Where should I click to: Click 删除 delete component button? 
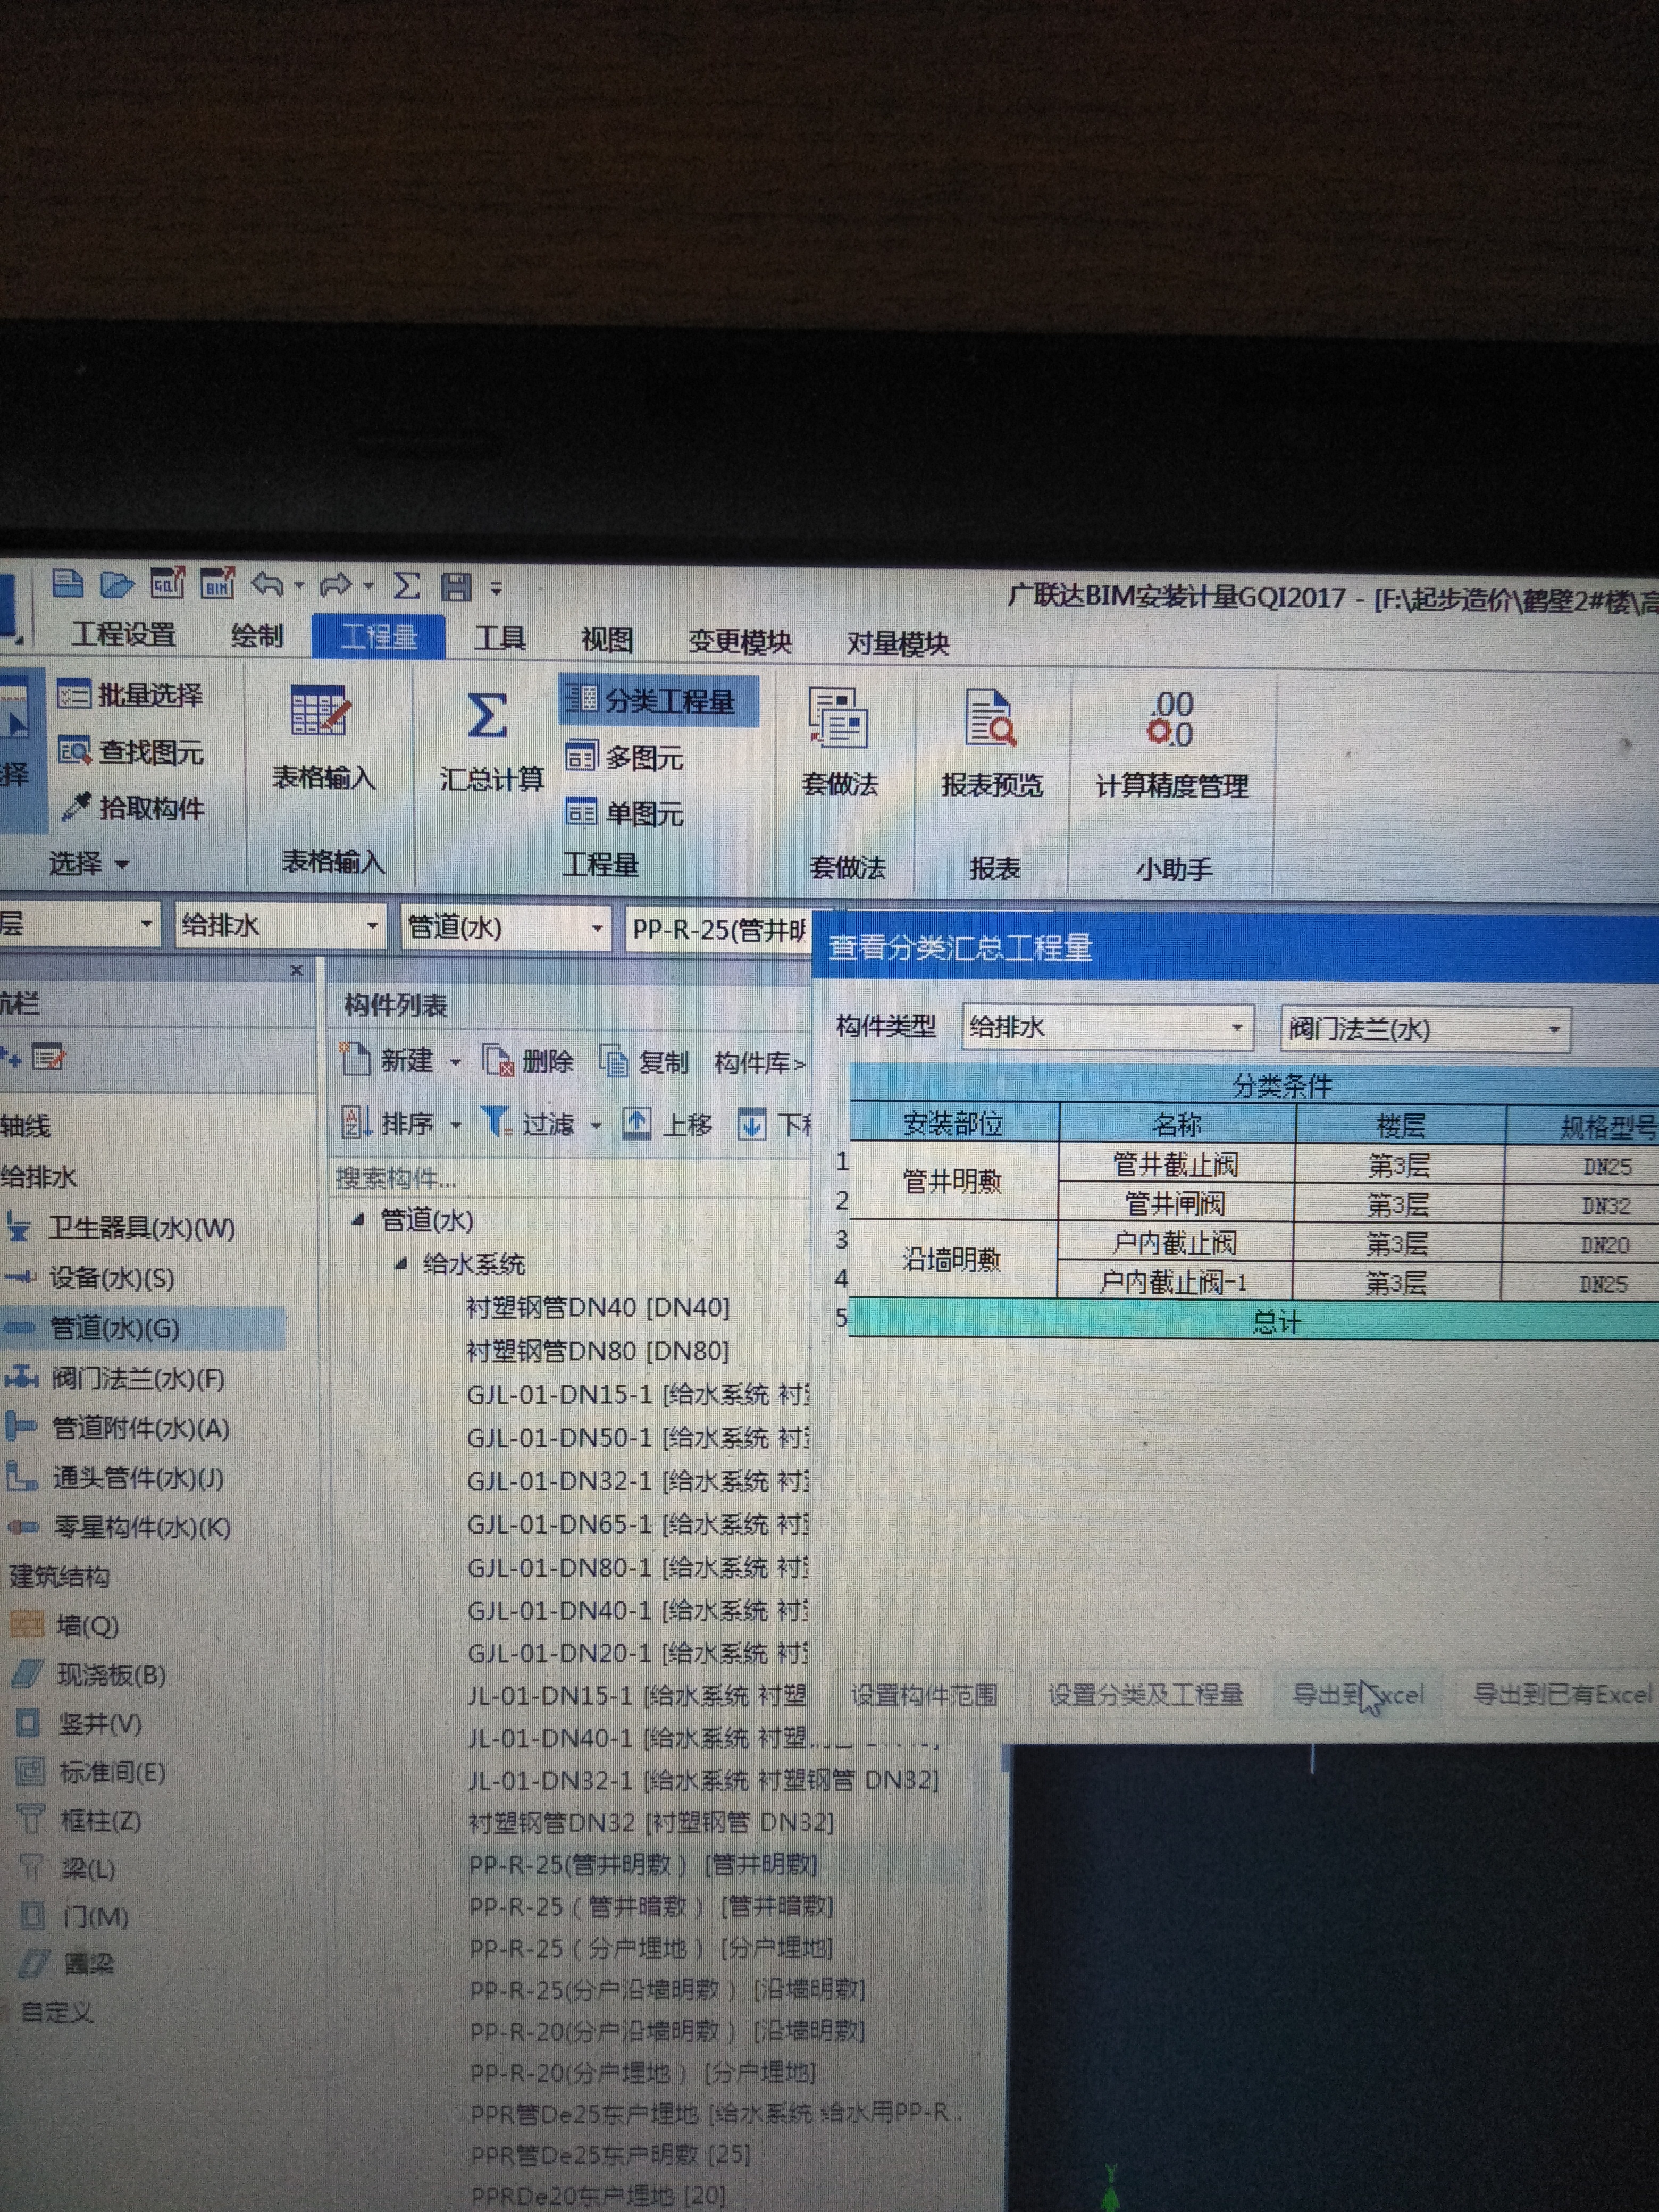[528, 1061]
